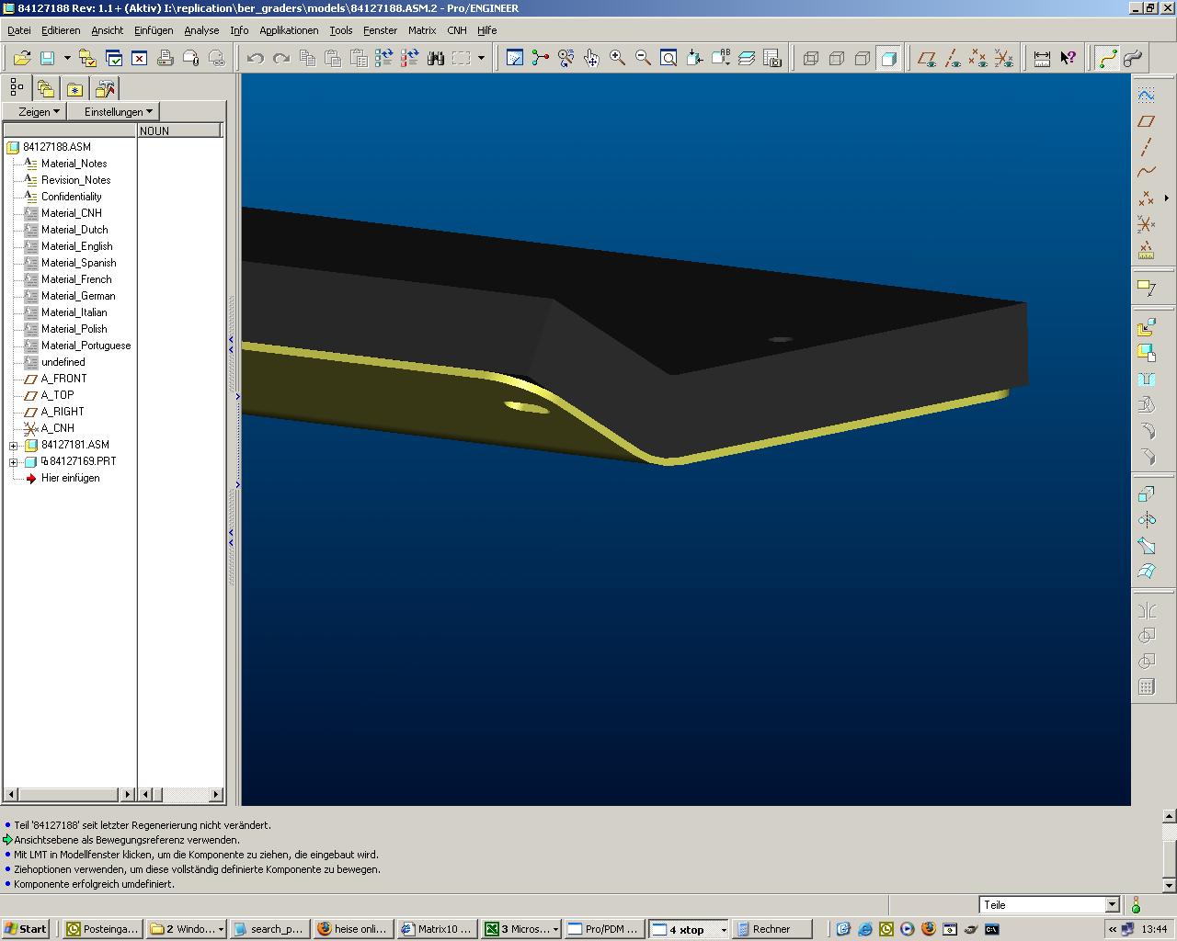Select Hier einfügen in the tree
The image size is (1177, 941).
click(70, 478)
